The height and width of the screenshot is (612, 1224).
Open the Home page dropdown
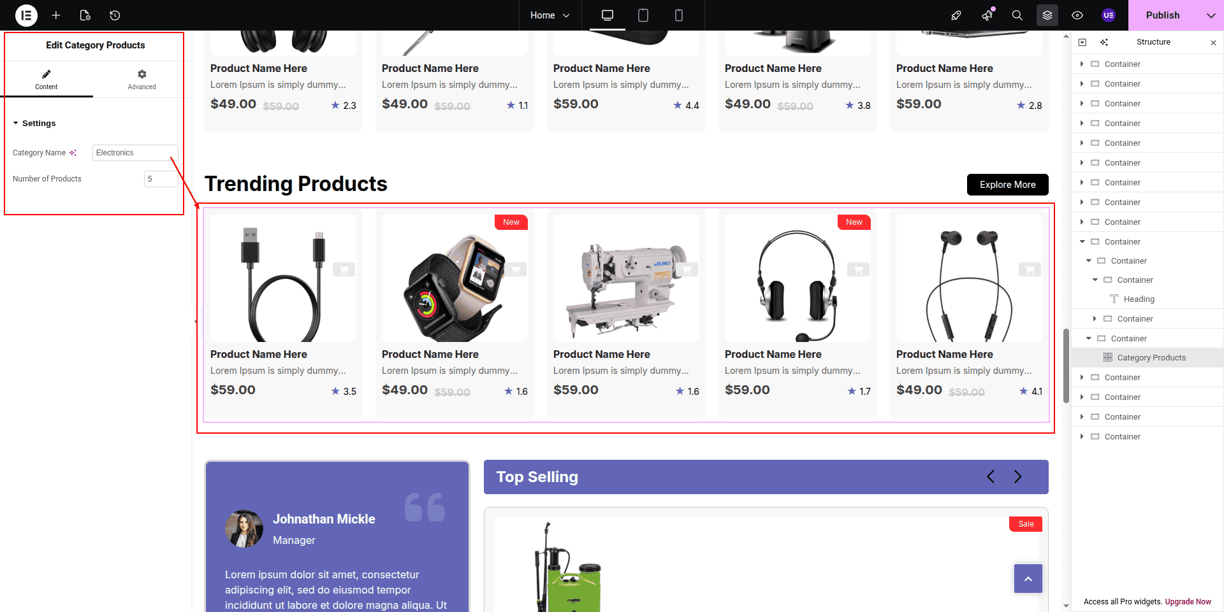[x=550, y=15]
